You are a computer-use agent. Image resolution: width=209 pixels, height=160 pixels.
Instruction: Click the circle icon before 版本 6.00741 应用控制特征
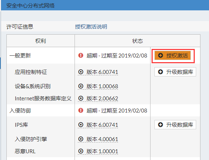(81, 72)
